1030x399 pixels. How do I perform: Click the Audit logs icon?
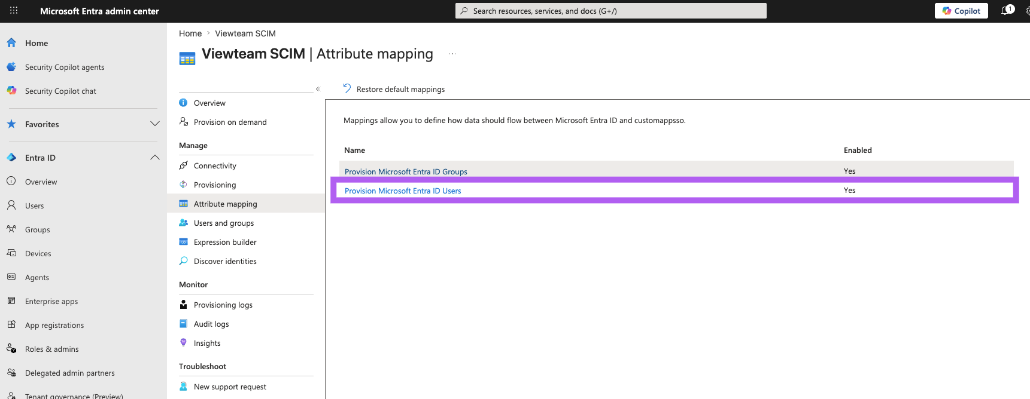click(183, 324)
